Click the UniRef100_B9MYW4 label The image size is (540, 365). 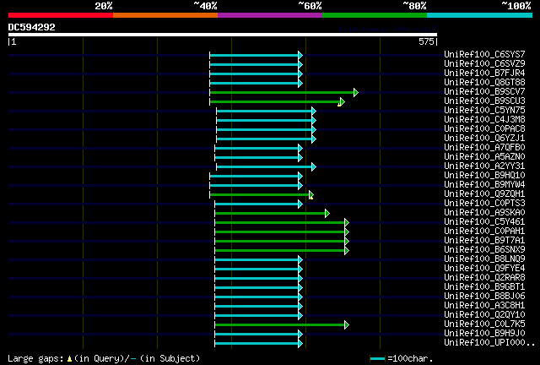coord(484,185)
